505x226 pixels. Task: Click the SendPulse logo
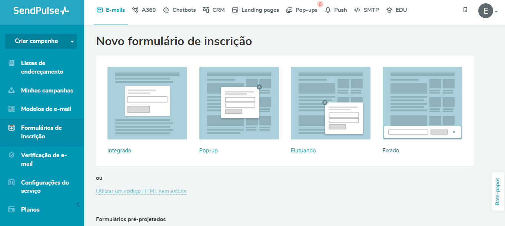click(x=41, y=10)
